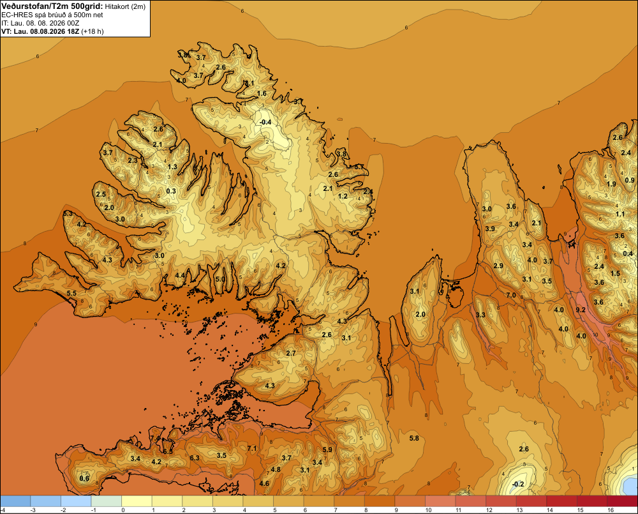Click the EC-HRES model description text

tap(52, 15)
